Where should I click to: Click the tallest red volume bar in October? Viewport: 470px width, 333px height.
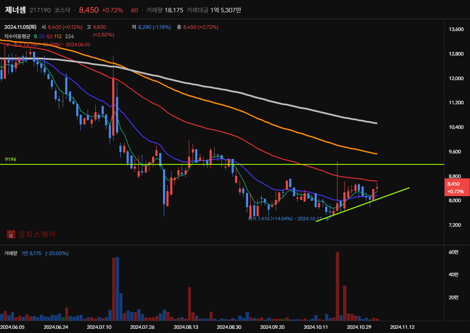click(x=337, y=286)
